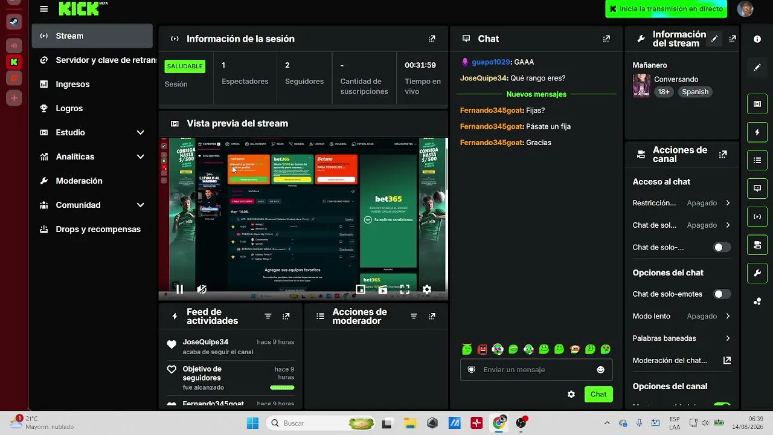Click the follower goal progress bar

click(282, 387)
